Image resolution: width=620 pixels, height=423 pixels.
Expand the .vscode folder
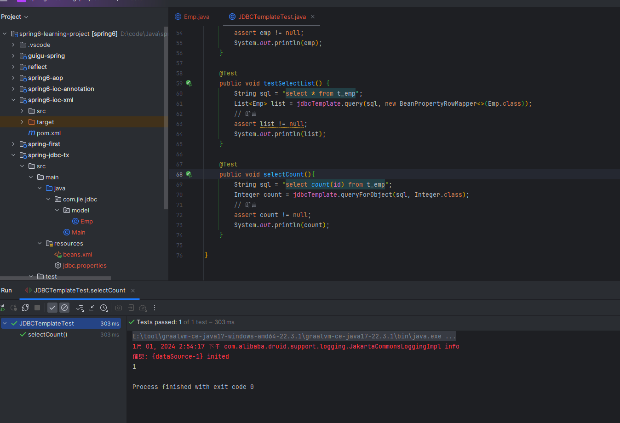[13, 45]
